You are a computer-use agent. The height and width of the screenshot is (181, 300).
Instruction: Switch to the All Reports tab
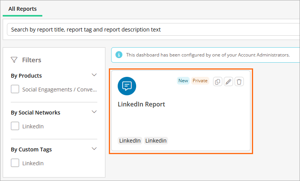point(22,9)
